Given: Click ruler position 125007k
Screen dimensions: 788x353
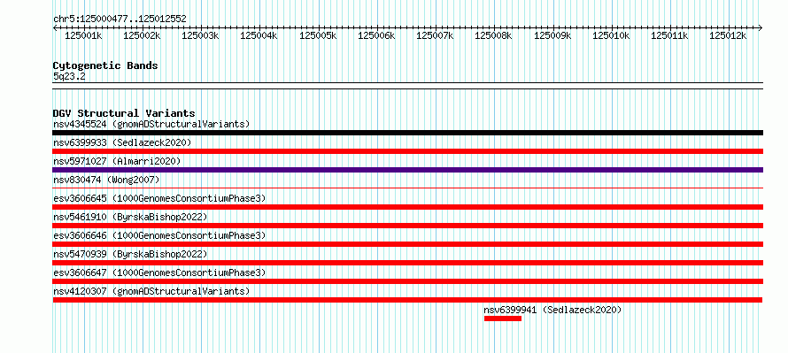Looking at the screenshot, I should (x=436, y=35).
